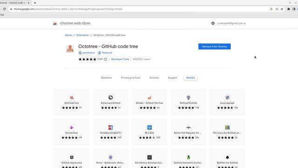The height and width of the screenshot is (168, 298).
Task: Click the 'Better Pull Request for' card title
Action: pos(187,133)
